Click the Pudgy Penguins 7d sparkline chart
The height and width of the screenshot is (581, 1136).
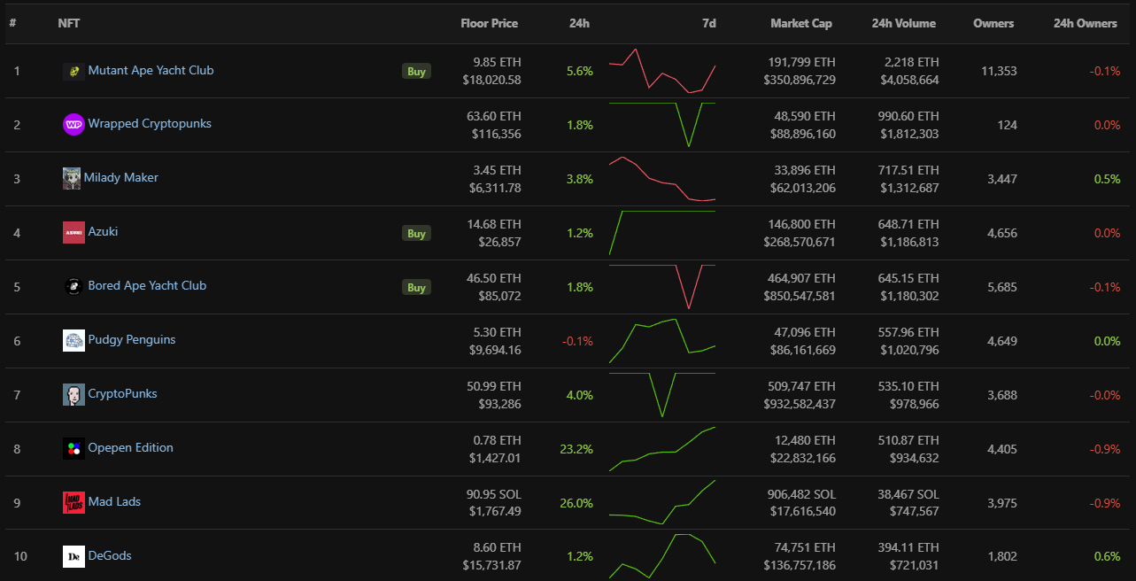pyautogui.click(x=662, y=341)
